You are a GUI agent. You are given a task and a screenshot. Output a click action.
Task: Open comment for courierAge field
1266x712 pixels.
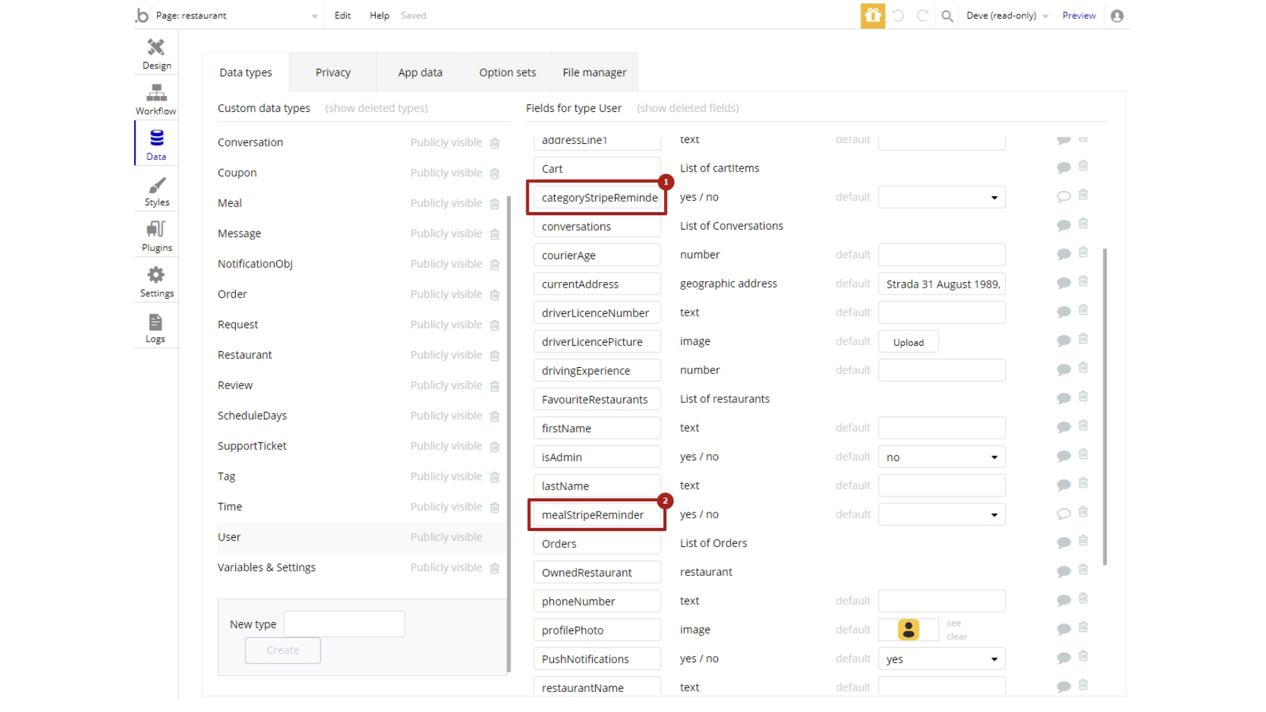click(1063, 254)
